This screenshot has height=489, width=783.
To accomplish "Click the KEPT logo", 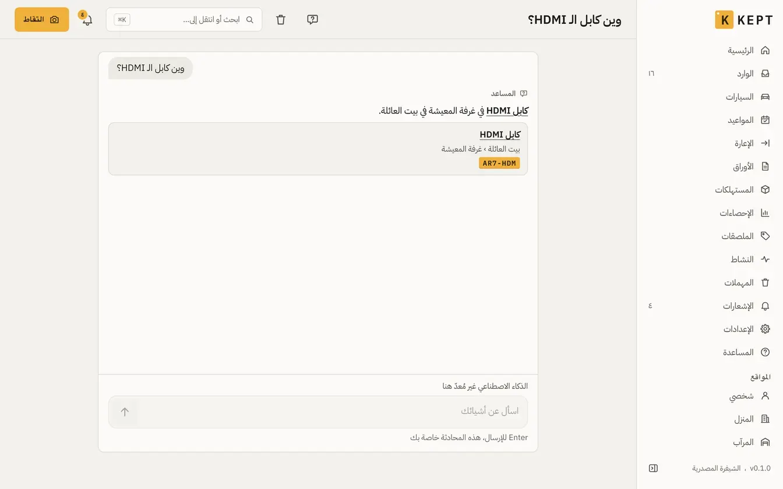I will tap(743, 20).
